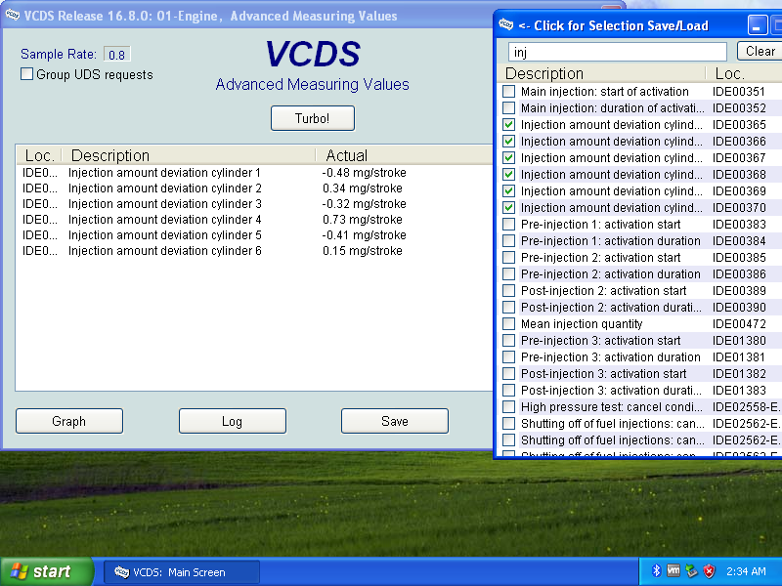The image size is (782, 586).
Task: Check Pre-injection 3: activation duration
Action: (508, 356)
